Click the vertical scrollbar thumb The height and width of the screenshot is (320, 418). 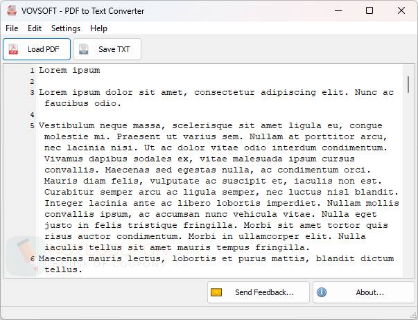[x=408, y=85]
